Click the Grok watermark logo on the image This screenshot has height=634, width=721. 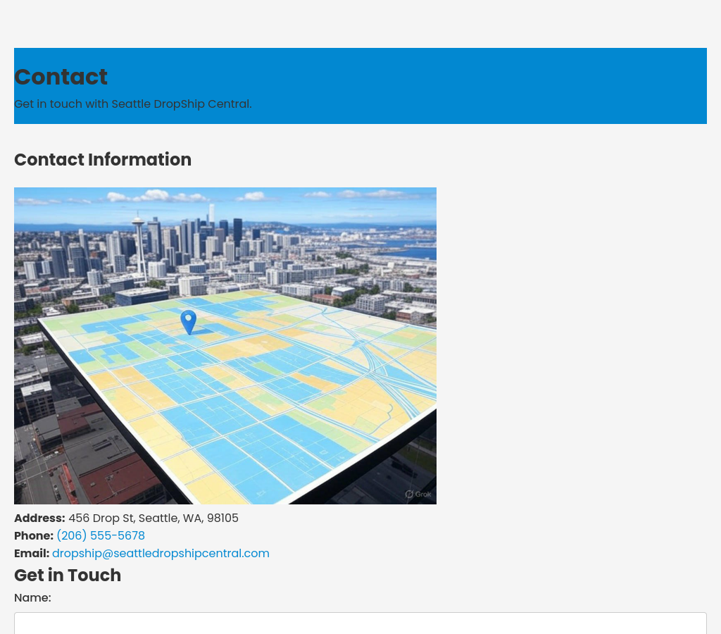tap(418, 494)
